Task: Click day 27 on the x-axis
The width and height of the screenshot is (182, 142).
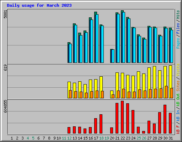Action: (149, 138)
